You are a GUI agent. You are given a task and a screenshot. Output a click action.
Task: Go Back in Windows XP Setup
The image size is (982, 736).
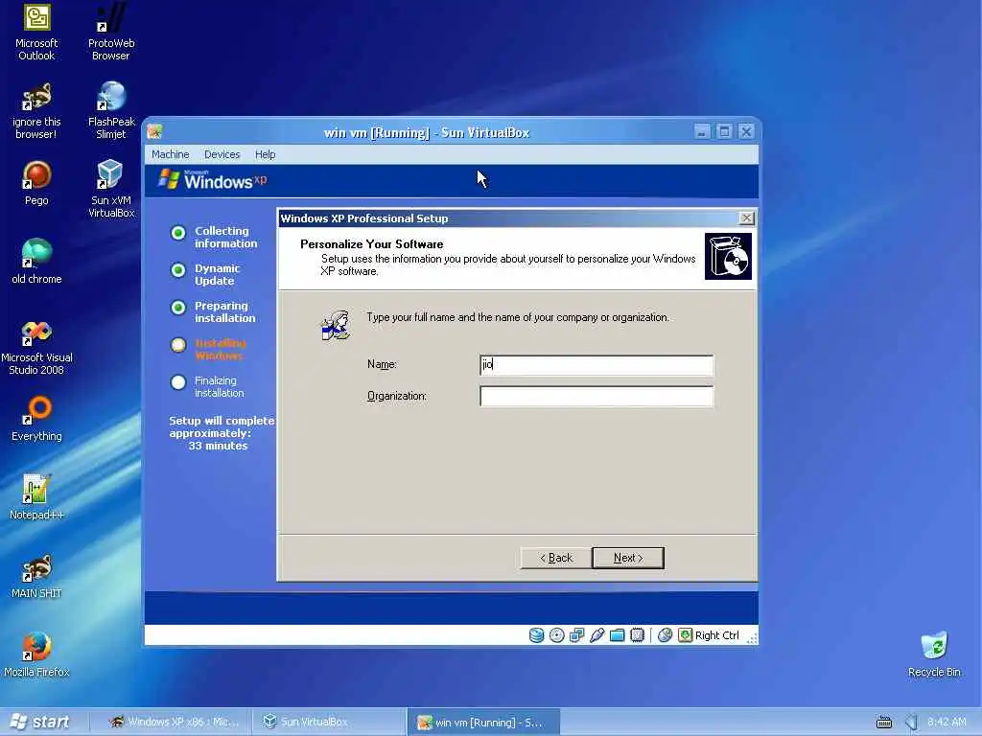pyautogui.click(x=556, y=558)
